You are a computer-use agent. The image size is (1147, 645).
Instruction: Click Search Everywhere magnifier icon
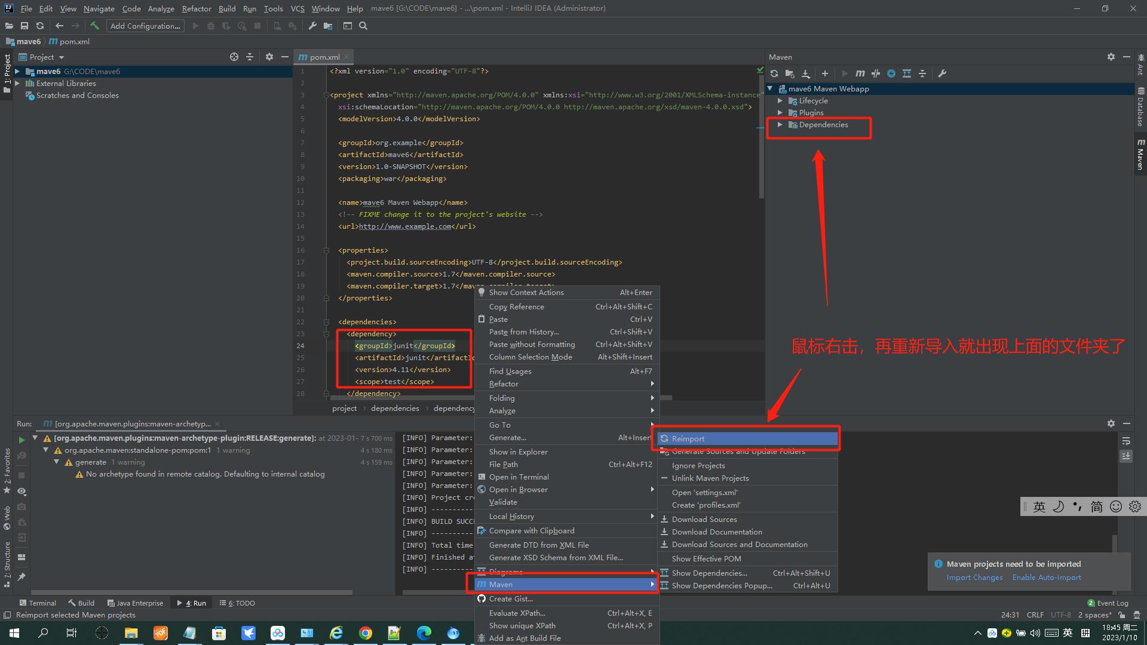(x=363, y=26)
